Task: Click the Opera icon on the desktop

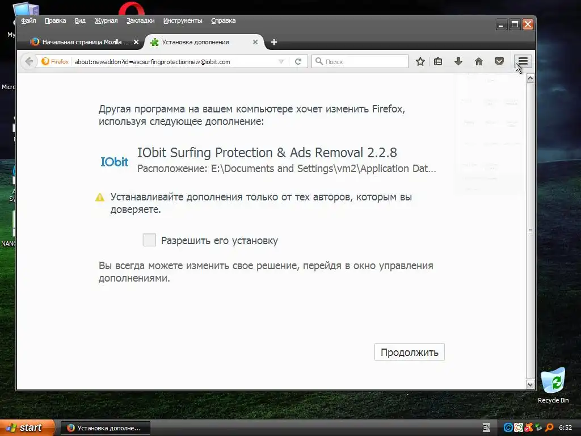Action: pos(132,9)
